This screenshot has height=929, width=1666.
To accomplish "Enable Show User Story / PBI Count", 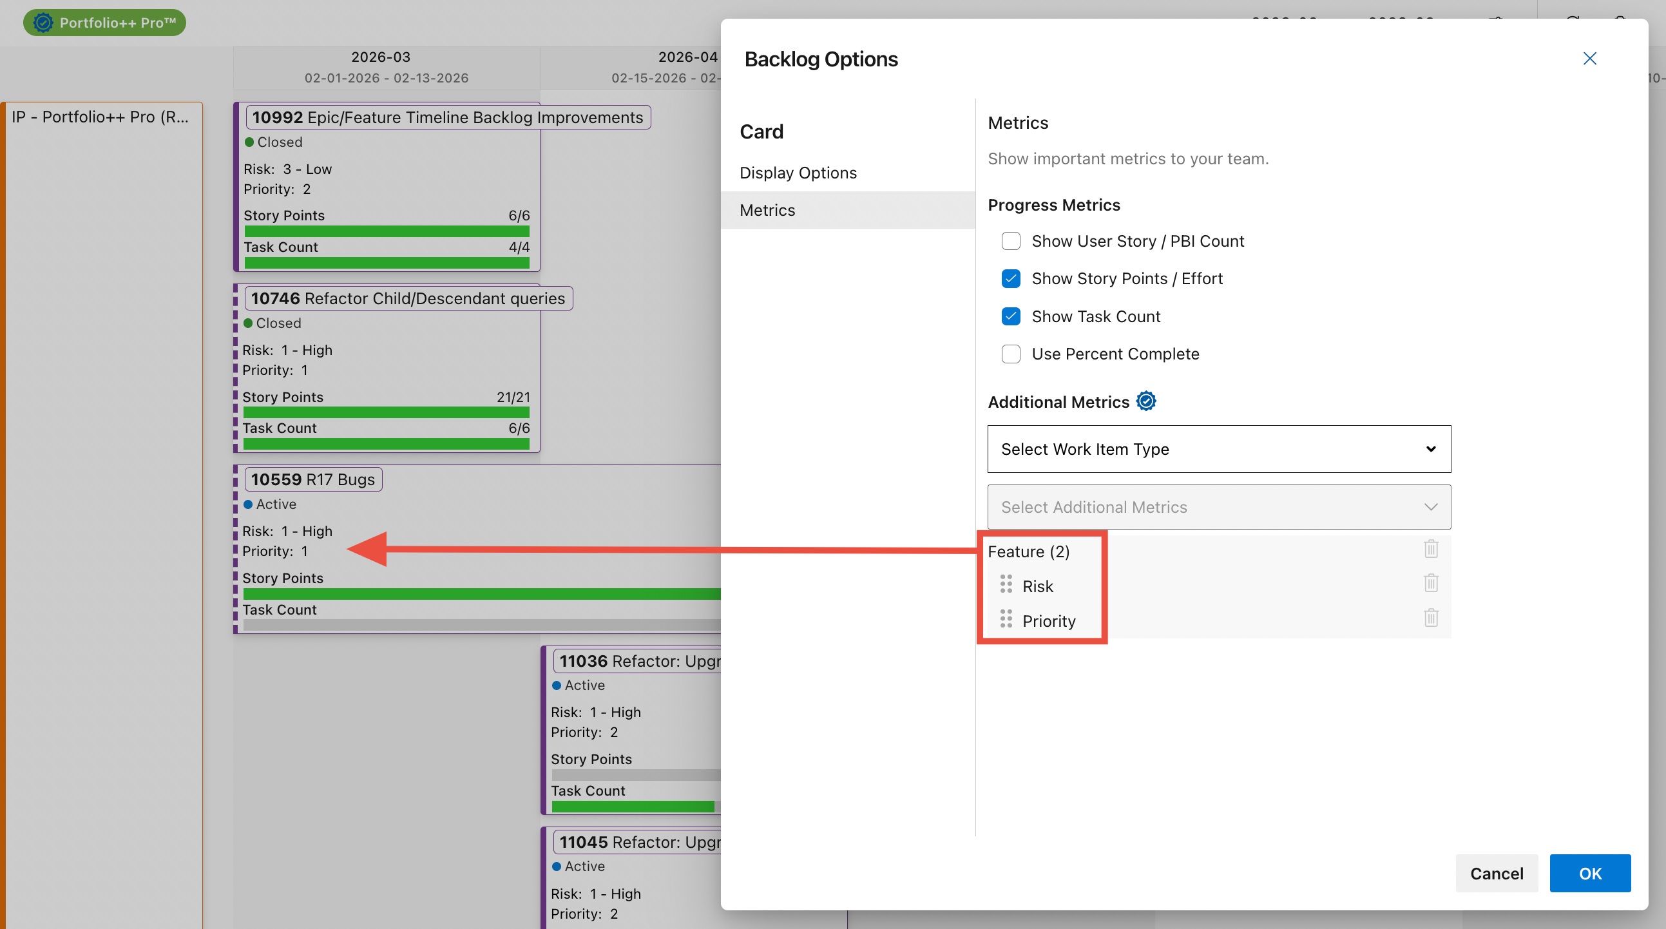I will [x=1011, y=242].
